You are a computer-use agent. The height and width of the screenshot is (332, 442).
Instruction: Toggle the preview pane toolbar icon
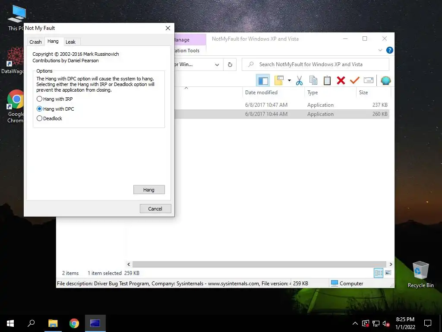(x=263, y=80)
